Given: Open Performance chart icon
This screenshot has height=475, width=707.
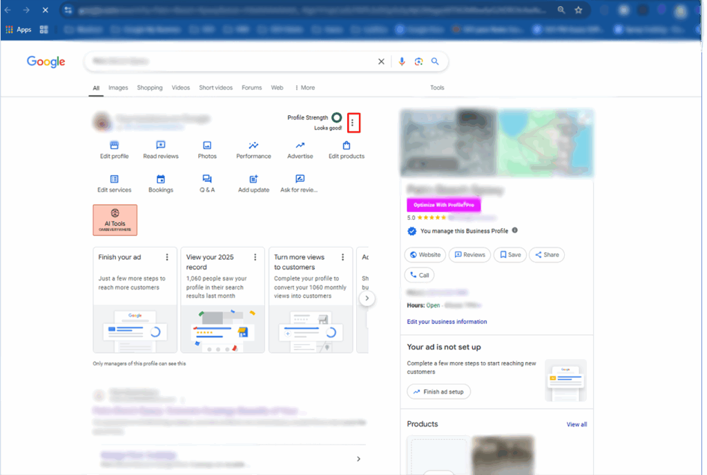Looking at the screenshot, I should pyautogui.click(x=253, y=145).
